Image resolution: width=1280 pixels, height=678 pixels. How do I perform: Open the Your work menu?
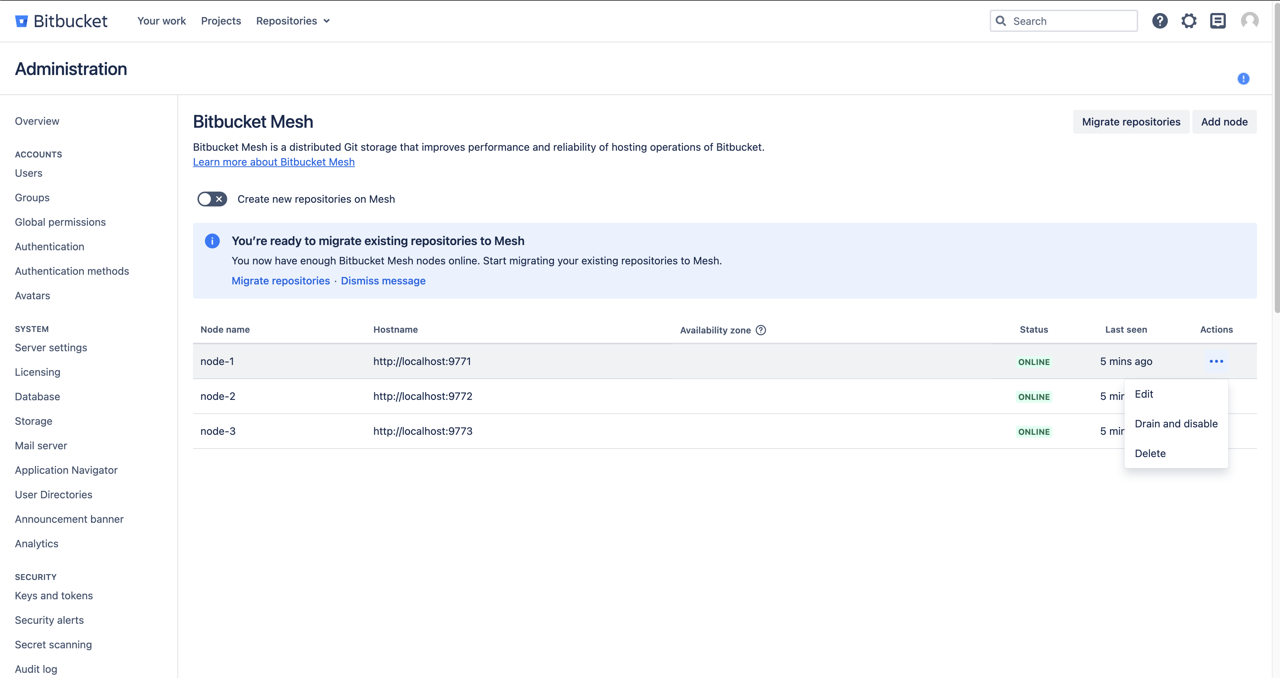coord(161,20)
